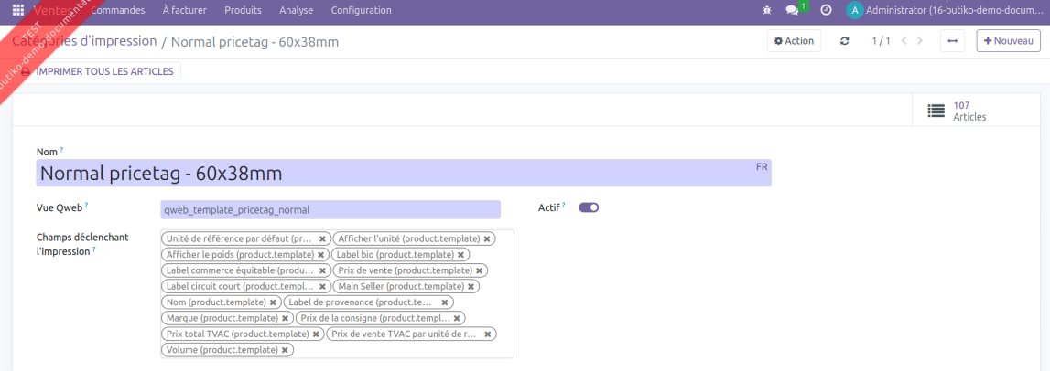This screenshot has height=371, width=1050.
Task: Remove tag Nom (product.template)
Action: (x=273, y=302)
